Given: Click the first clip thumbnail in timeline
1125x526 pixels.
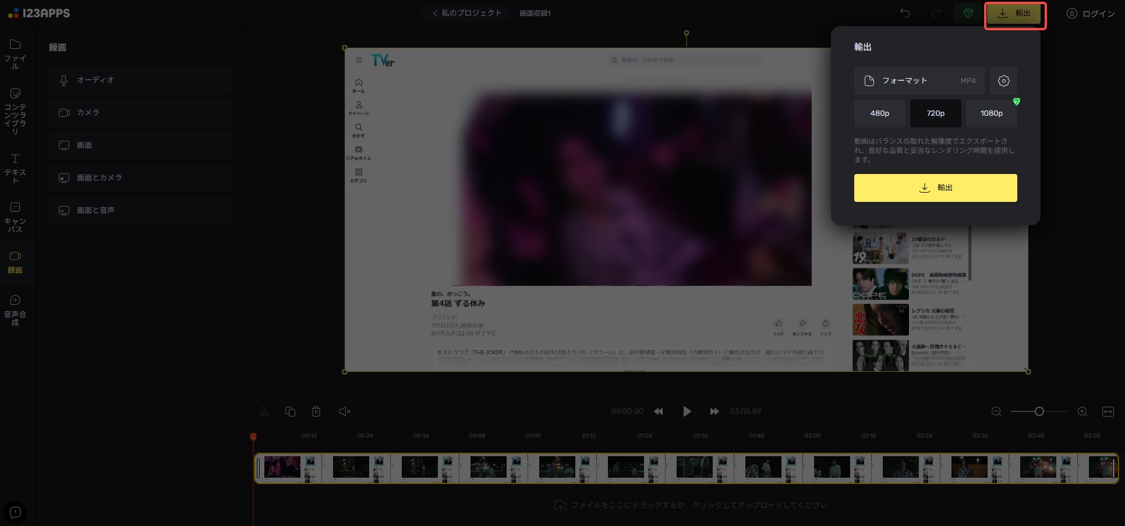Looking at the screenshot, I should 282,467.
